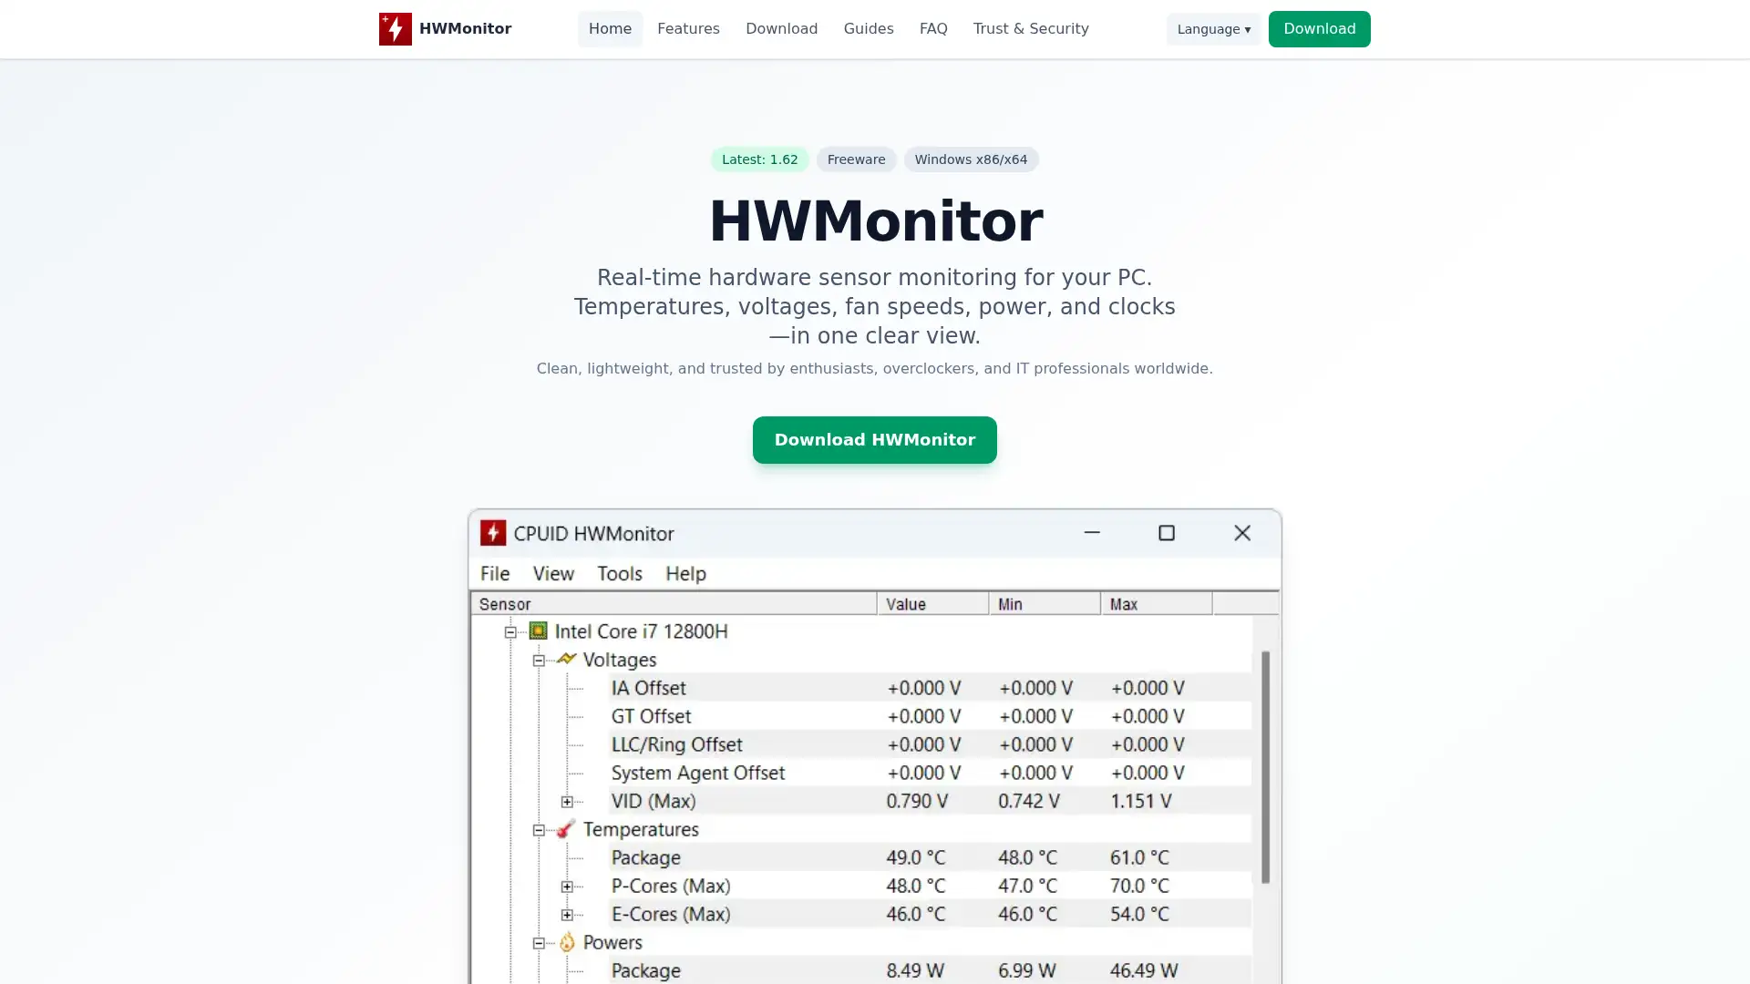1750x984 pixels.
Task: Click the 0.742 V min value
Action: click(1029, 801)
